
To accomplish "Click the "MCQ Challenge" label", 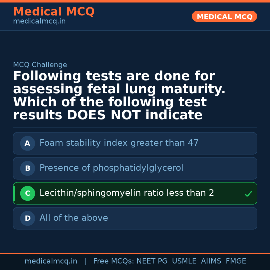I will [40, 65].
